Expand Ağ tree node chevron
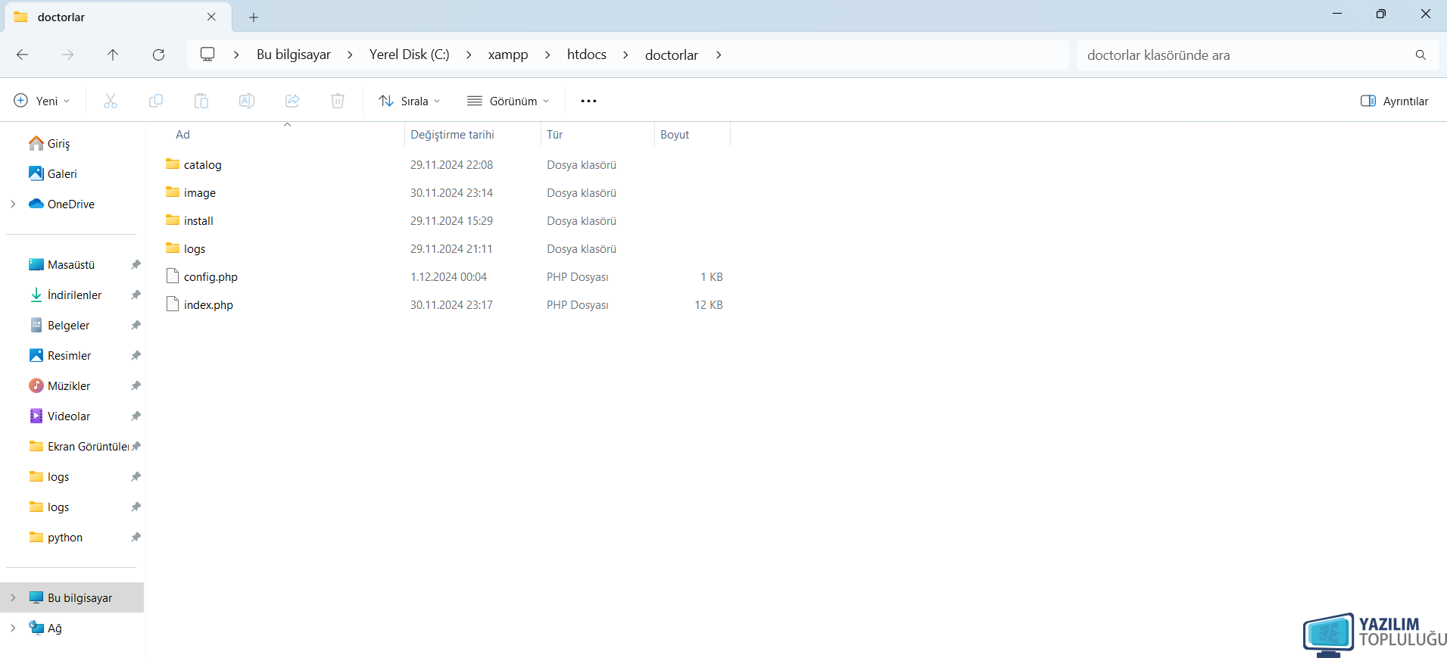1447x658 pixels. (x=13, y=628)
